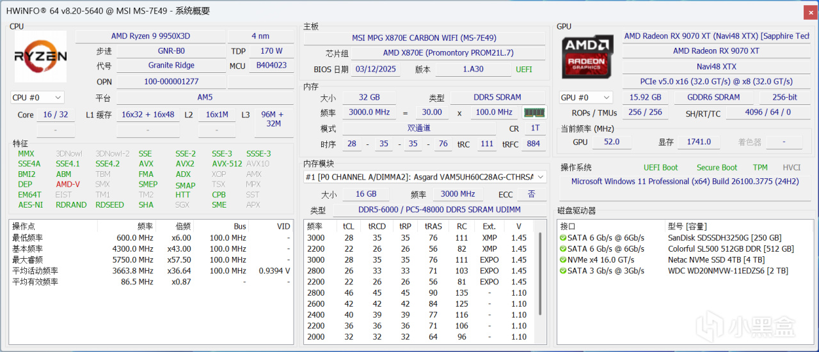This screenshot has width=819, height=352.
Task: Click the module size 16 GB field
Action: 366,194
